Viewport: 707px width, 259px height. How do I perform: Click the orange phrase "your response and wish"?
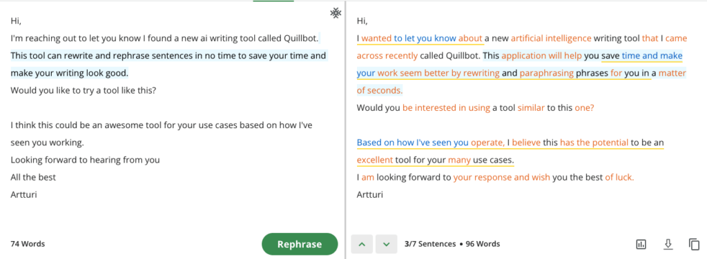click(x=502, y=178)
